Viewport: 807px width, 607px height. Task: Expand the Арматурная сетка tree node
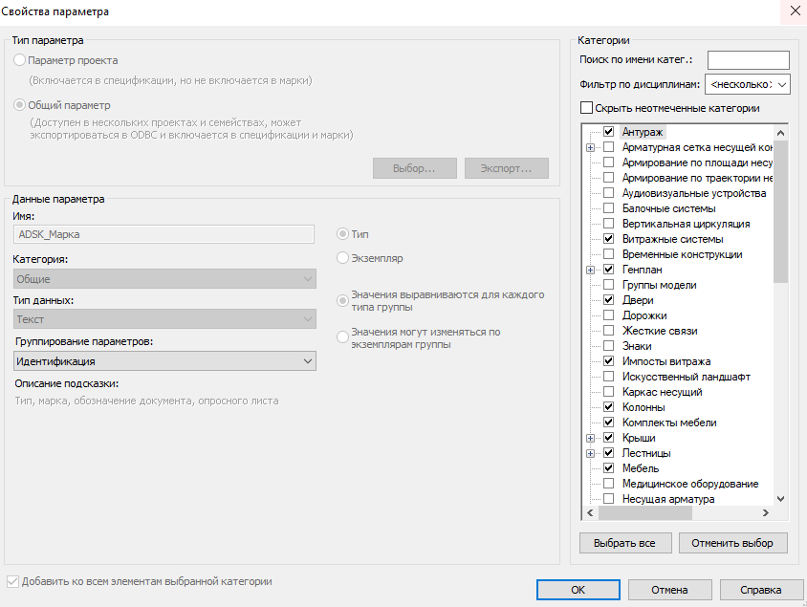click(590, 147)
